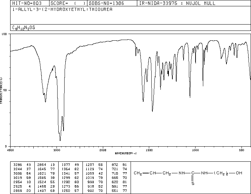
Task: Click the OH group in the structure
Action: [x=239, y=173]
